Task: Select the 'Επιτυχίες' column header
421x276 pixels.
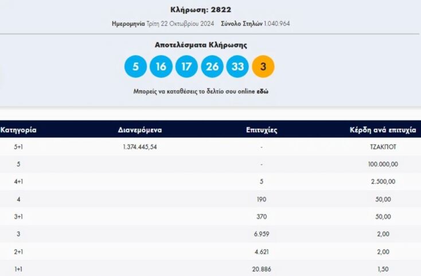Action: pyautogui.click(x=261, y=130)
